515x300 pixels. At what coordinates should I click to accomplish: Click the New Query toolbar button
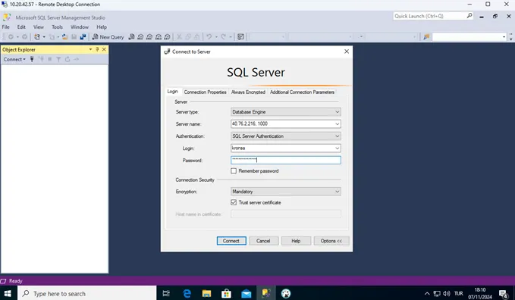click(108, 37)
